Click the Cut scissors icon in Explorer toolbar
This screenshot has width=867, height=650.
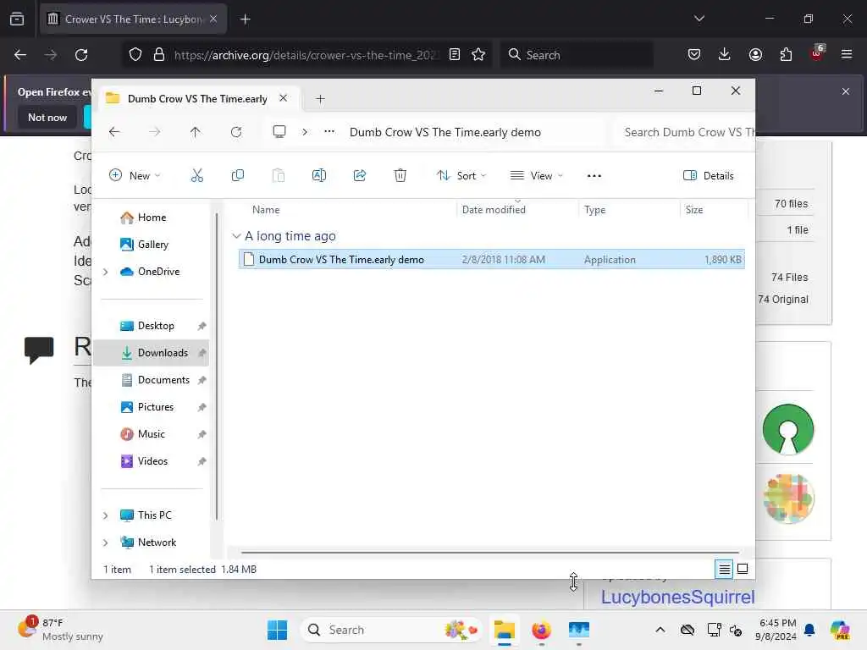coord(196,176)
